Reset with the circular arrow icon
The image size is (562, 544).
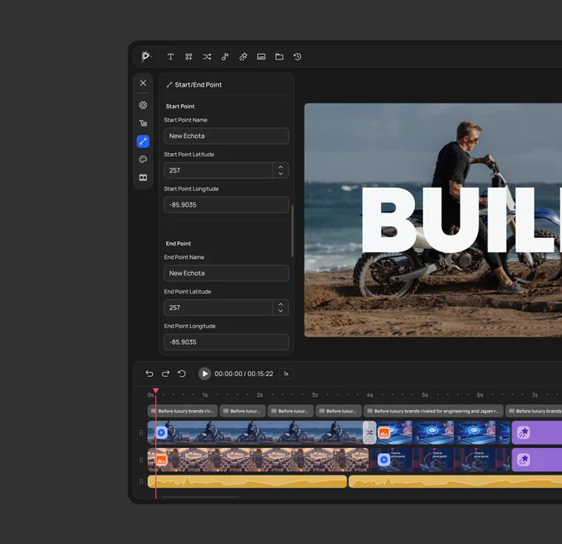pyautogui.click(x=182, y=374)
